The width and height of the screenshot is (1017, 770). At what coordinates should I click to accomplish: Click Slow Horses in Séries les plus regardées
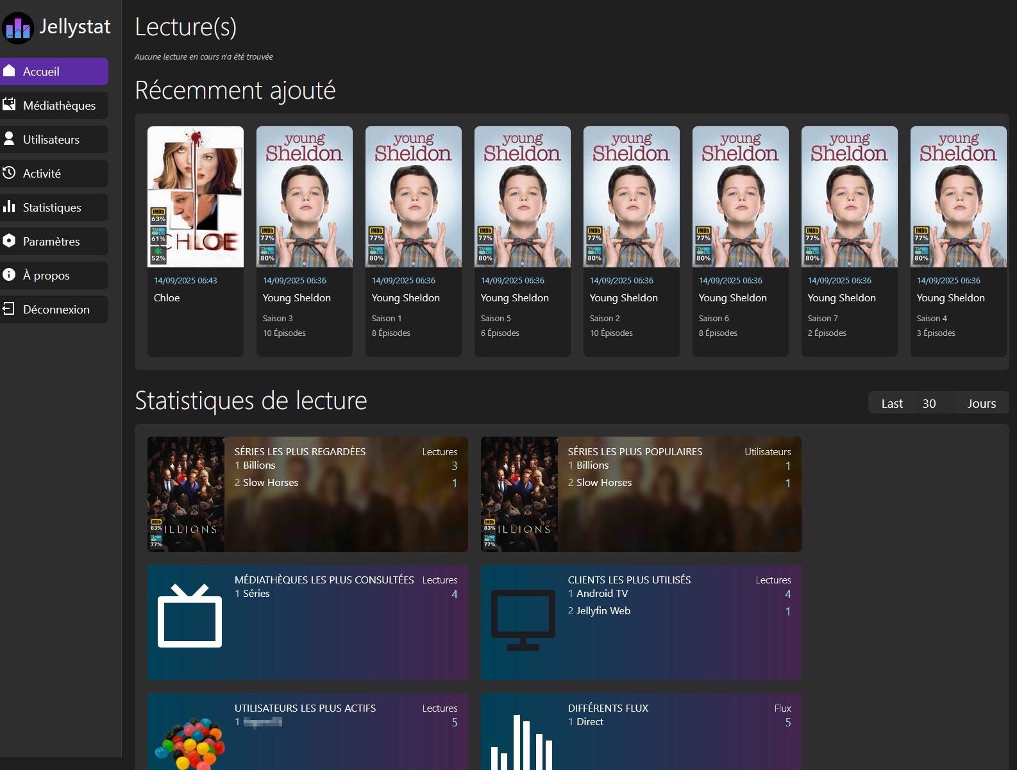tap(271, 482)
